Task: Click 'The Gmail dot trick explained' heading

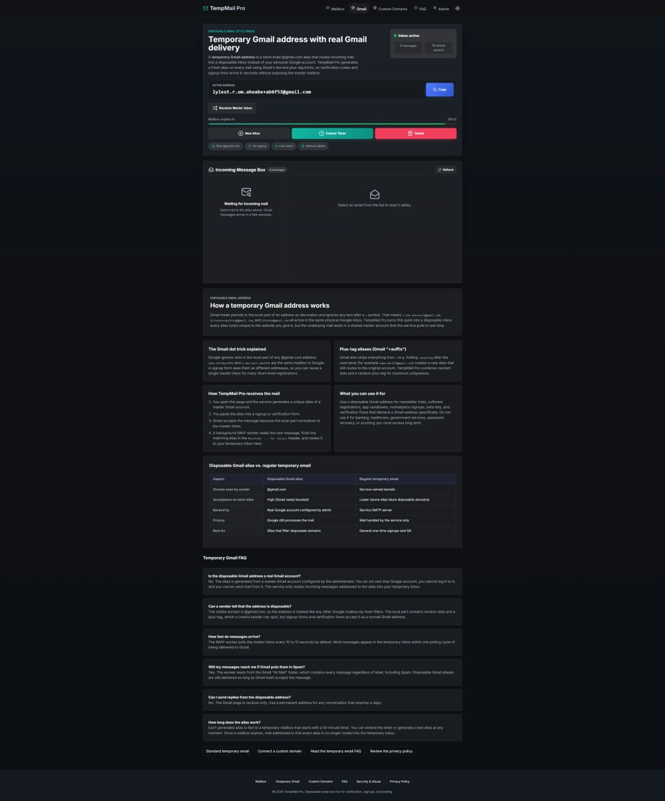Action: pos(237,349)
